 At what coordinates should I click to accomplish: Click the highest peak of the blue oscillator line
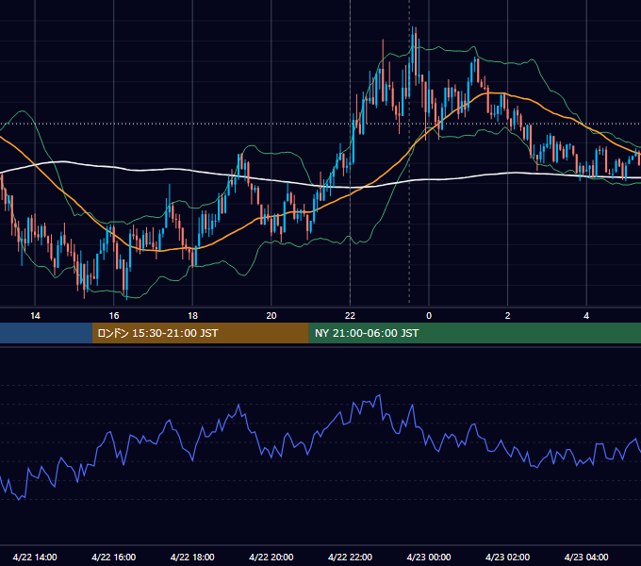[380, 395]
